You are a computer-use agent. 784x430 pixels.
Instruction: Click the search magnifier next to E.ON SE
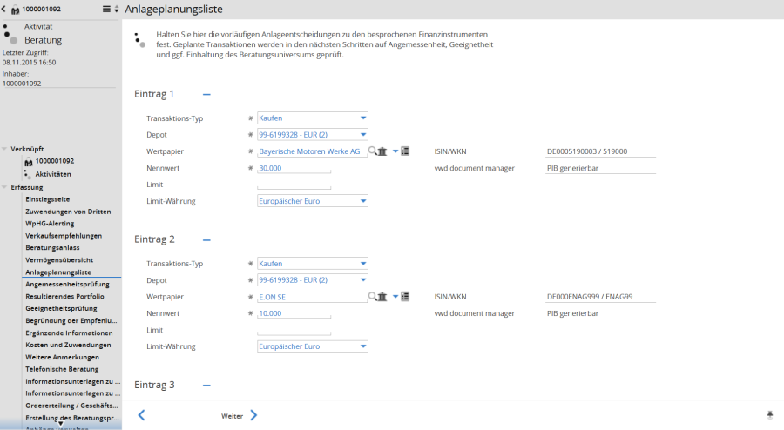click(373, 297)
